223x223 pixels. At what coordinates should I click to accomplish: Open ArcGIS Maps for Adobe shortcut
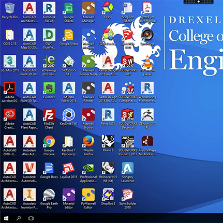[147, 141]
